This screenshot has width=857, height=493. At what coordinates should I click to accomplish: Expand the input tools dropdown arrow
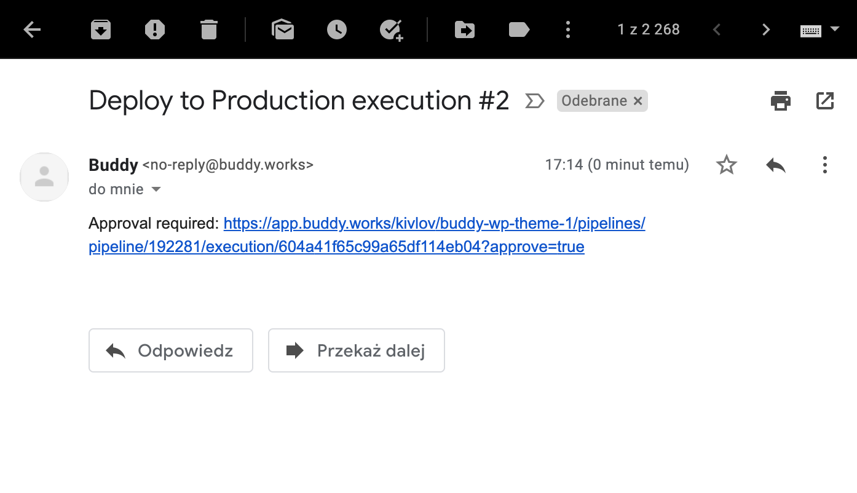[x=835, y=29]
